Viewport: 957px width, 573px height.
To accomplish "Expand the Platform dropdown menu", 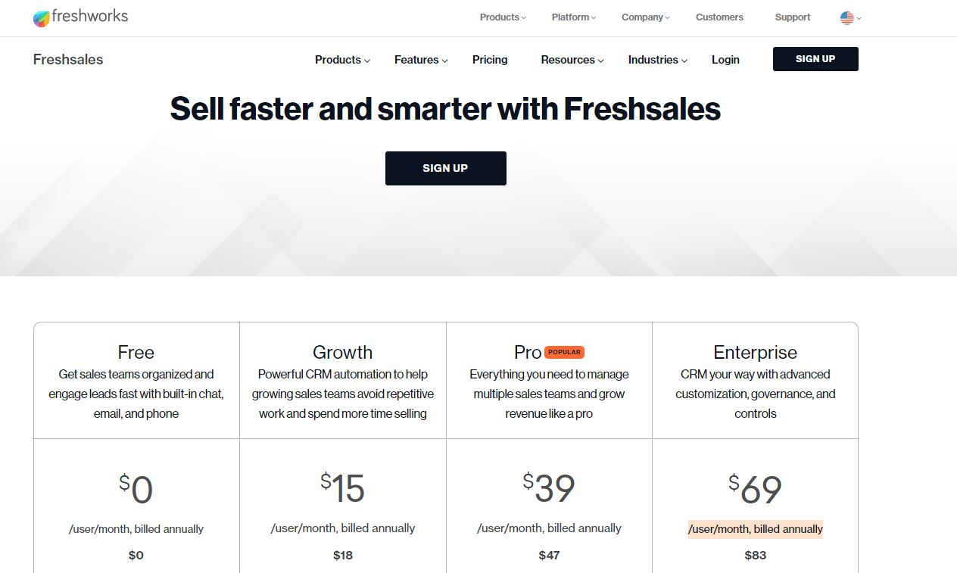I will (574, 17).
